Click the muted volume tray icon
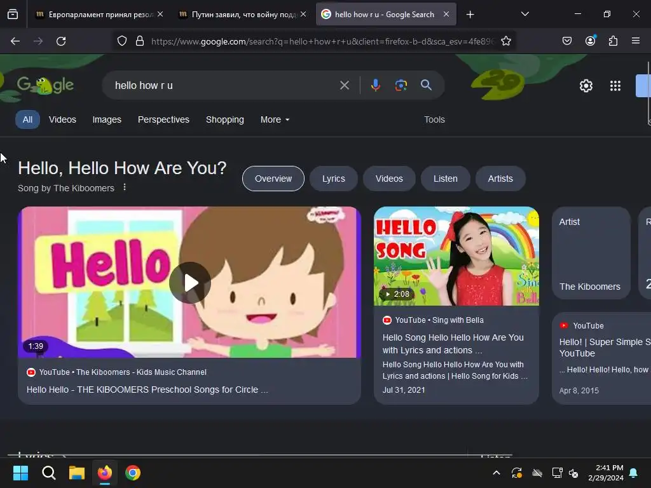The width and height of the screenshot is (651, 488). 573,473
